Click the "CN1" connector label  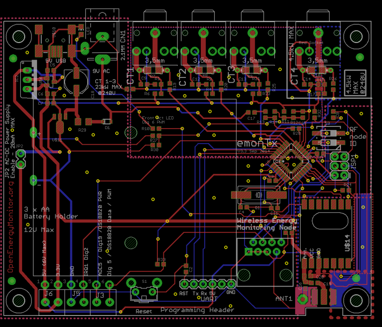(x=123, y=37)
